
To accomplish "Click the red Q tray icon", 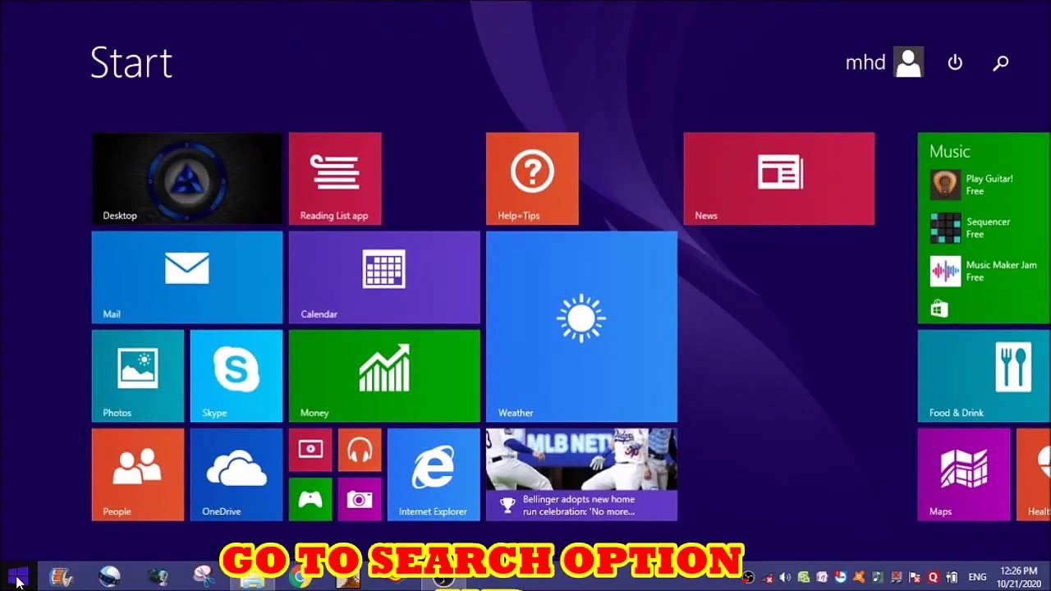I will (933, 577).
